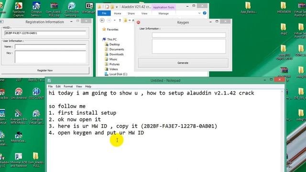Click the Register Now button

[45, 70]
